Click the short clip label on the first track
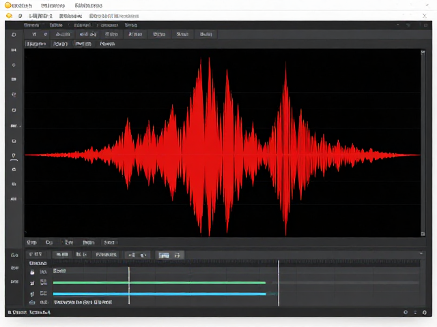437x327 pixels. pyautogui.click(x=59, y=271)
